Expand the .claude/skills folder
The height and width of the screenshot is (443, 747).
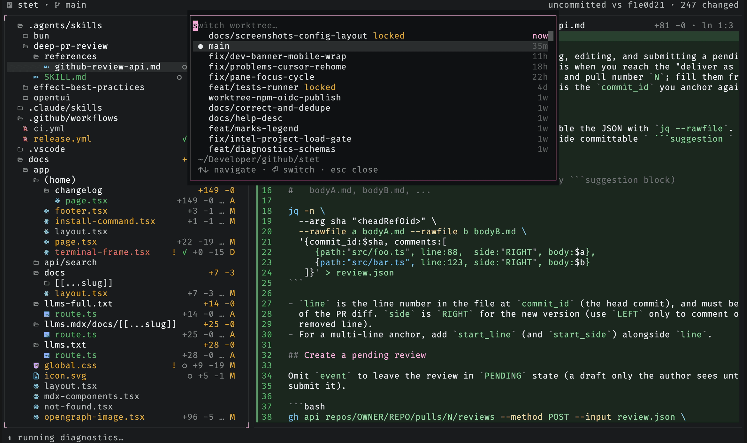20,108
